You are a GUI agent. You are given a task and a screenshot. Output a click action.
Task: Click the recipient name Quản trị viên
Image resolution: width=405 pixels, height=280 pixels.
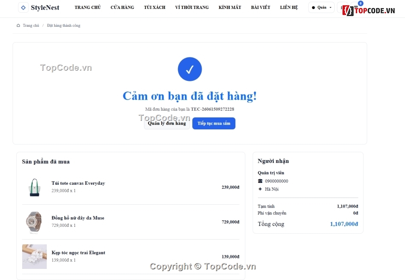tap(271, 173)
